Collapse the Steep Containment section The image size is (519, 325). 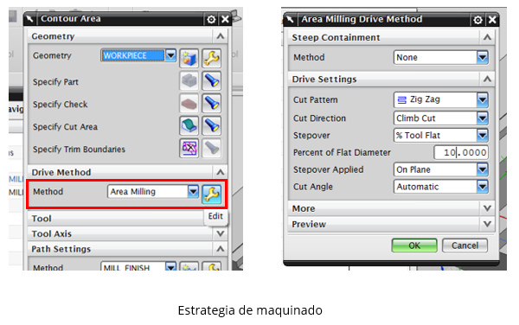click(487, 37)
